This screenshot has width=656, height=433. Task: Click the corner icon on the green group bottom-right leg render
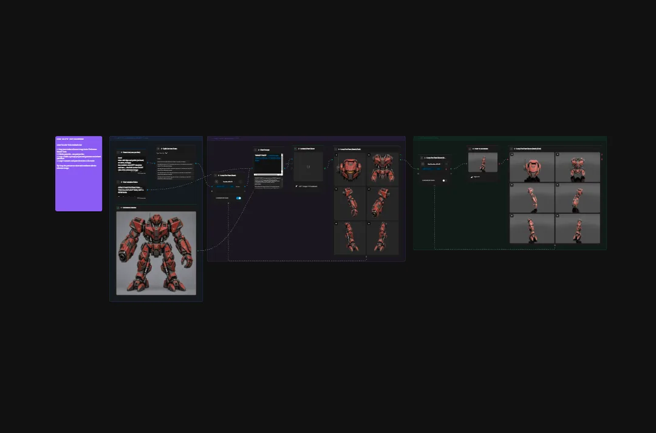pyautogui.click(x=558, y=216)
